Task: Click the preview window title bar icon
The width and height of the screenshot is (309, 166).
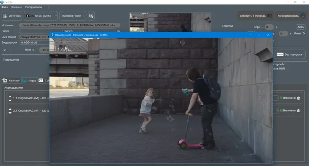Action: (x=53, y=35)
